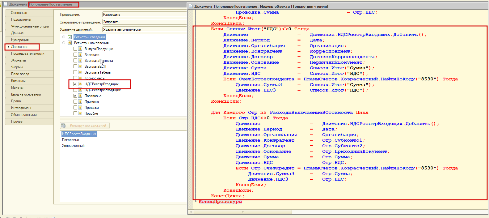Click the Регистры накопления folder icon

[x=70, y=43]
